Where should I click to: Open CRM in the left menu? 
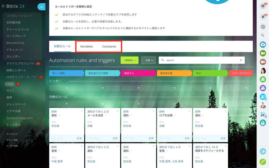tap(9, 84)
